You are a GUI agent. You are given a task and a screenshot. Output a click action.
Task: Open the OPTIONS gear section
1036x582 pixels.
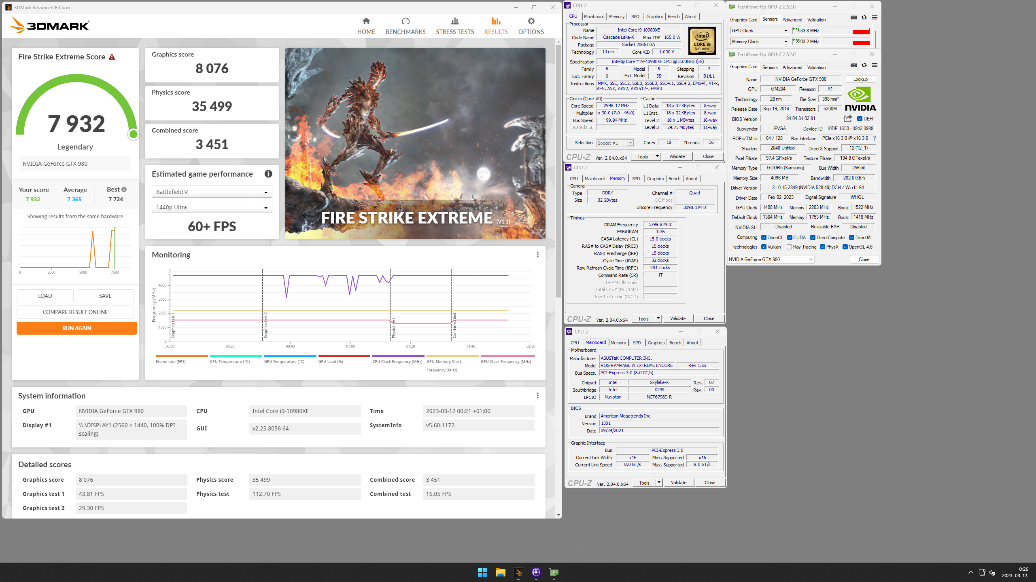pos(531,26)
